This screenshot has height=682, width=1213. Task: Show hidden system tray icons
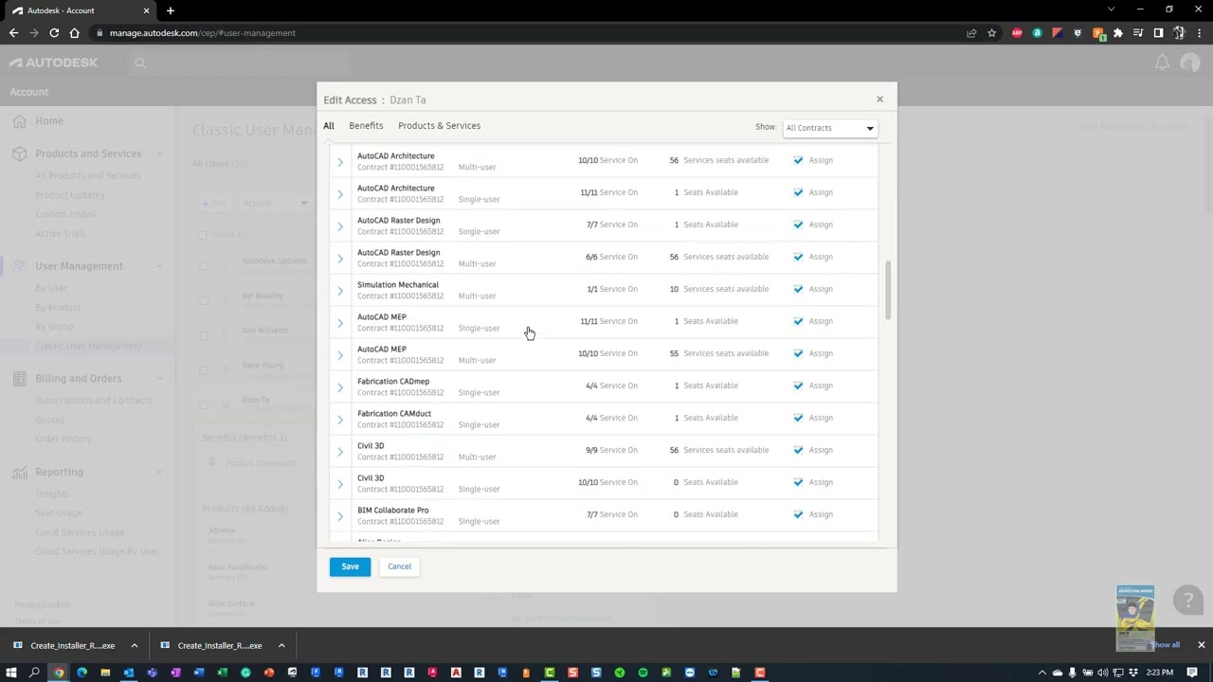(x=1043, y=673)
